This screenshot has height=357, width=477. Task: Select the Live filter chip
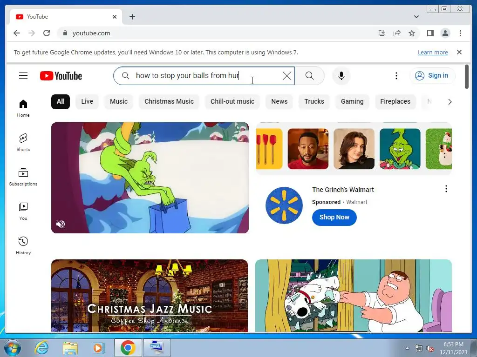point(87,101)
